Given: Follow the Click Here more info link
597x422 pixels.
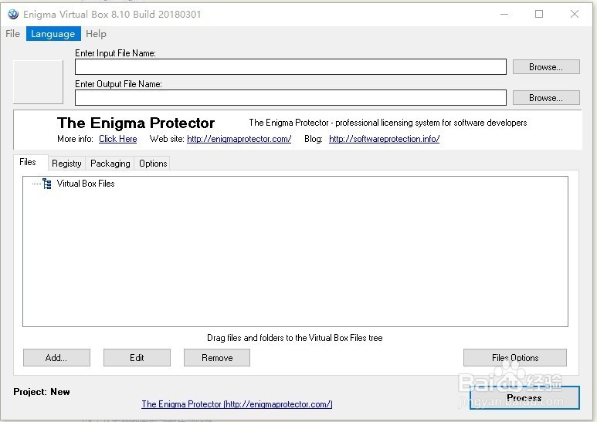Looking at the screenshot, I should [x=117, y=139].
